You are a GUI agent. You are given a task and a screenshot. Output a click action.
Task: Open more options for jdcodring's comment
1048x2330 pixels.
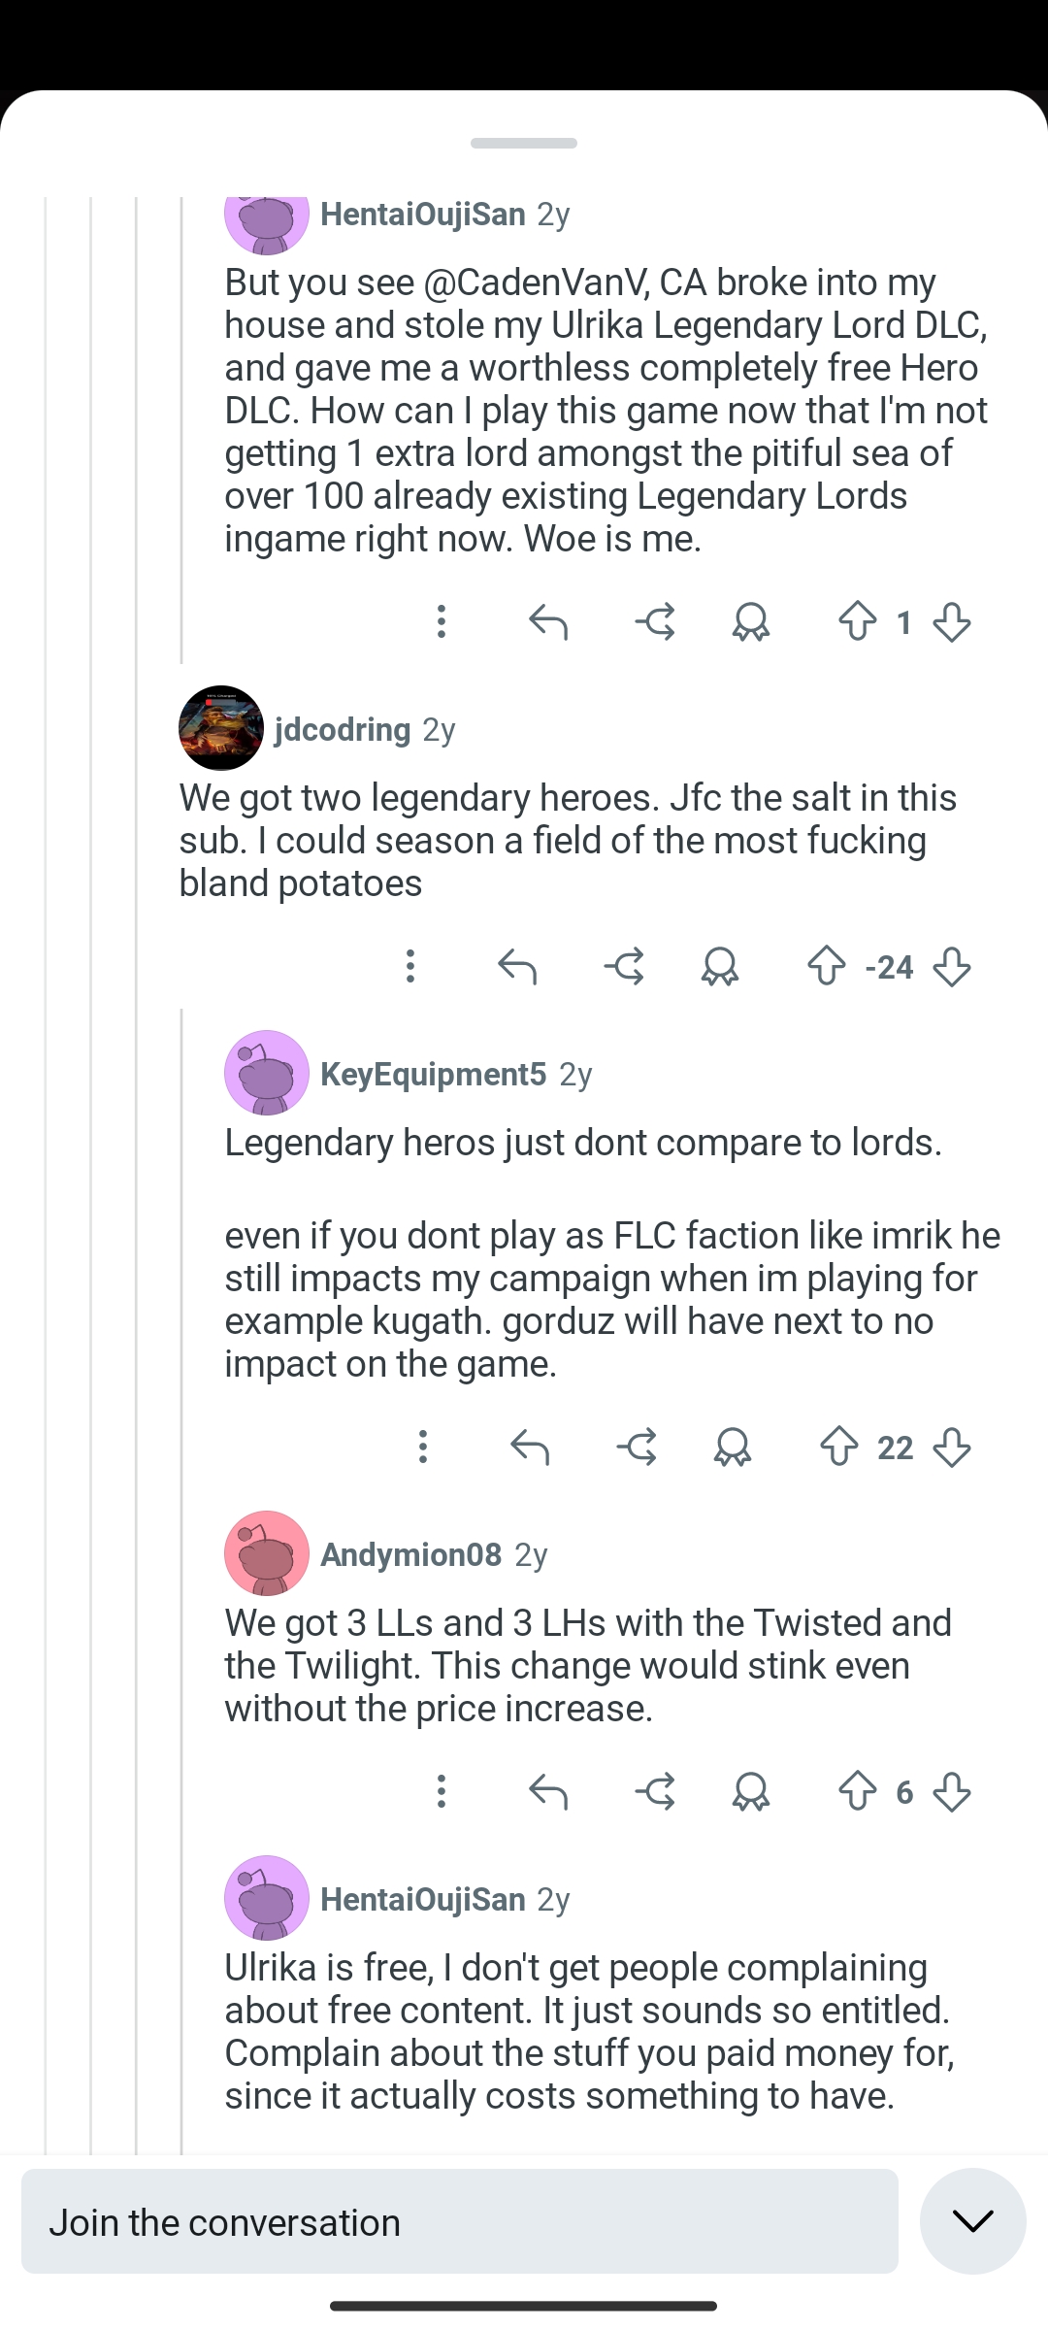(x=410, y=966)
